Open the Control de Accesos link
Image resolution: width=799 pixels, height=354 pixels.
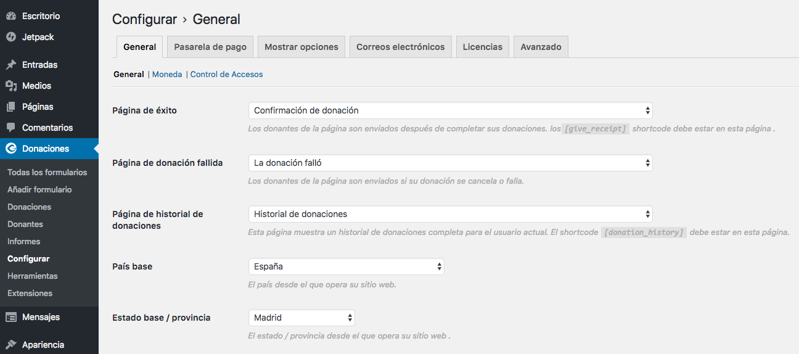[226, 74]
